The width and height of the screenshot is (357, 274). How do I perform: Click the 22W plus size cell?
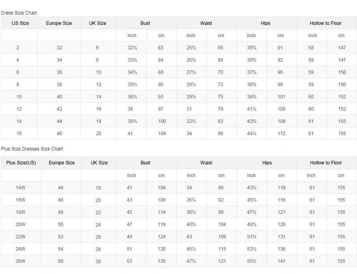coord(21,237)
